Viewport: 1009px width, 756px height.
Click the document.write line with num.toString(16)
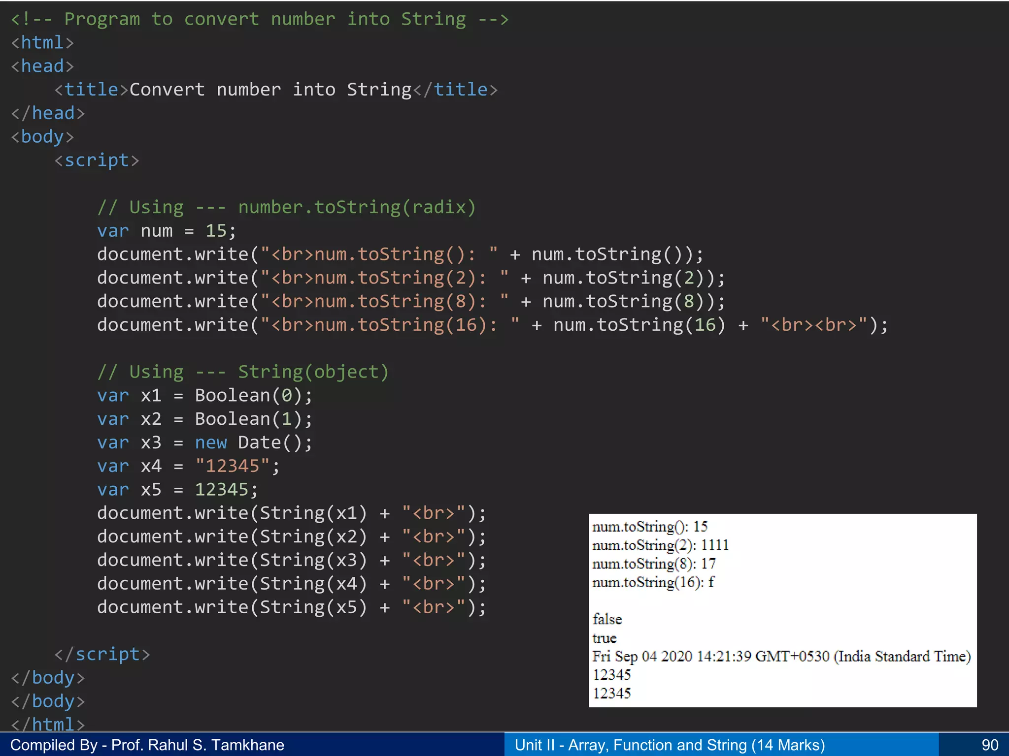click(x=493, y=325)
